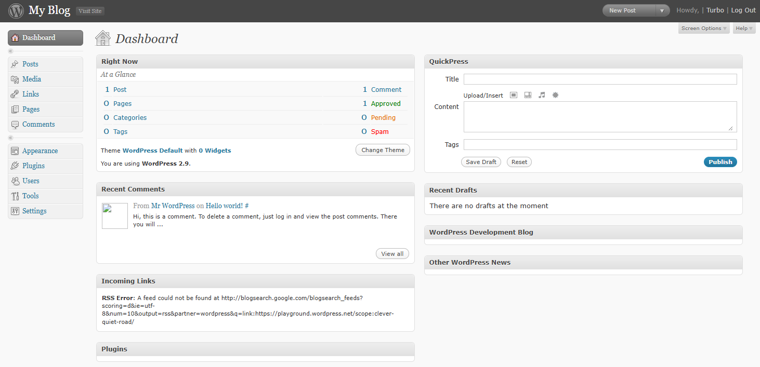Click the Plugins plug icon
760x367 pixels.
point(15,166)
